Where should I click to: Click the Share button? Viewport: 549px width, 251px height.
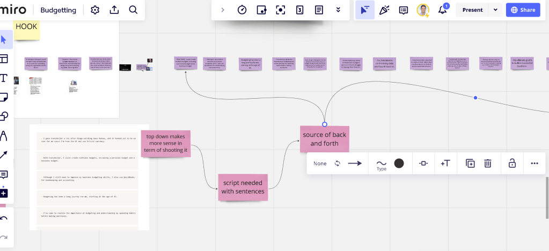click(523, 10)
